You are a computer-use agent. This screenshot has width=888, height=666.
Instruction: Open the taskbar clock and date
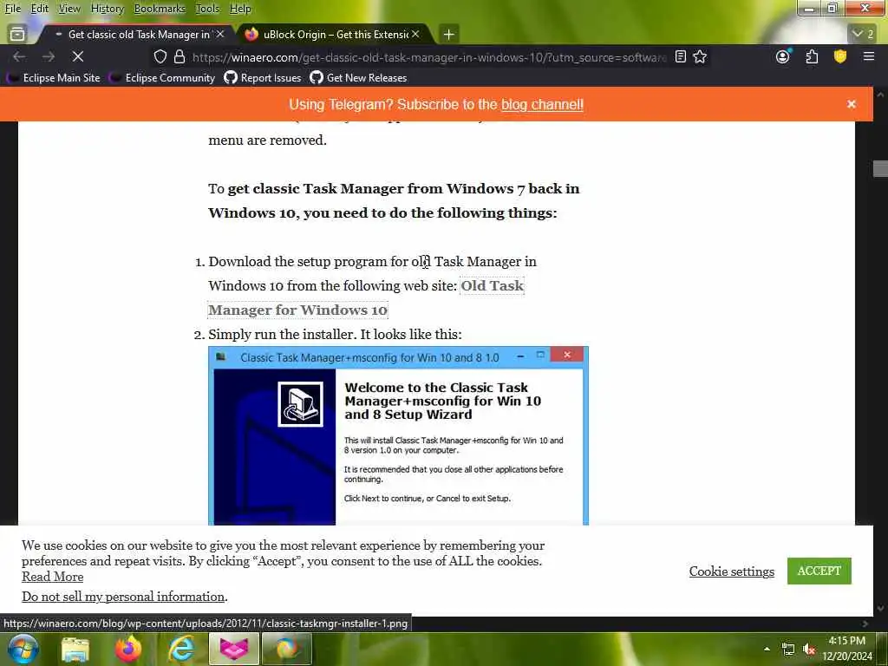click(847, 649)
